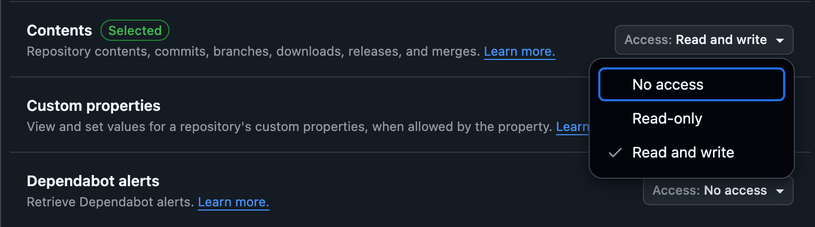Click the Contents permission heading
815x227 pixels.
60,31
